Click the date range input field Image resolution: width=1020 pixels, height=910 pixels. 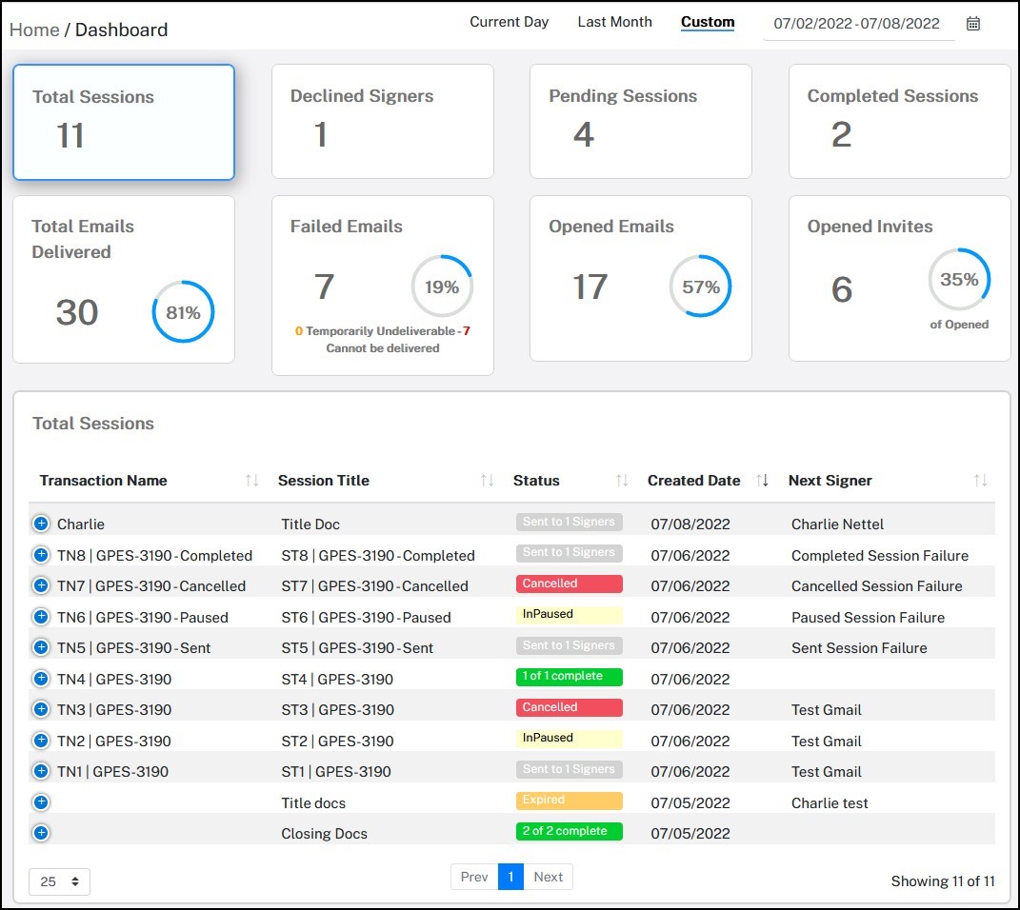click(x=857, y=23)
